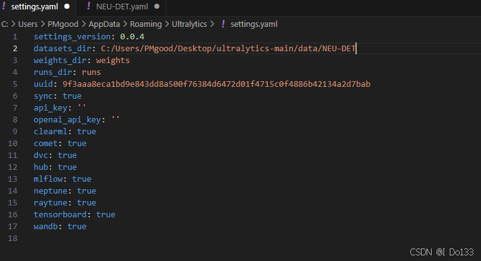Click the true value of sync

coord(72,96)
